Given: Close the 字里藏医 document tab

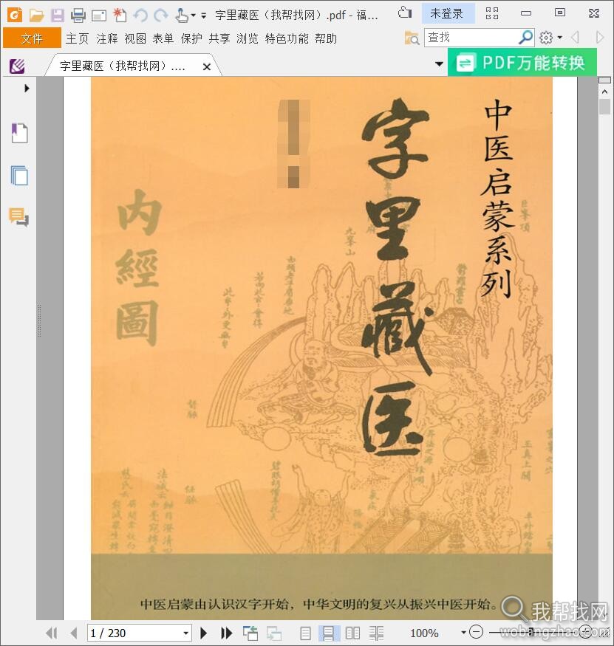Looking at the screenshot, I should click(x=207, y=66).
